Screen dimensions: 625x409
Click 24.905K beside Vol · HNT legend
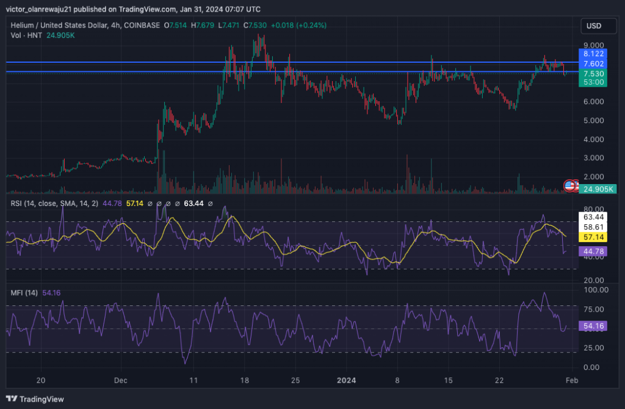pyautogui.click(x=60, y=35)
